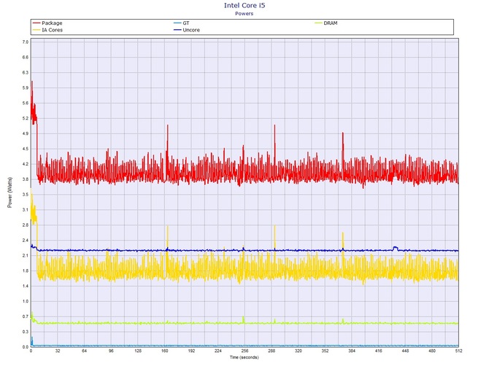Click the 5.9 y-axis tick label
Screen dimensions: 489x366
point(26,87)
